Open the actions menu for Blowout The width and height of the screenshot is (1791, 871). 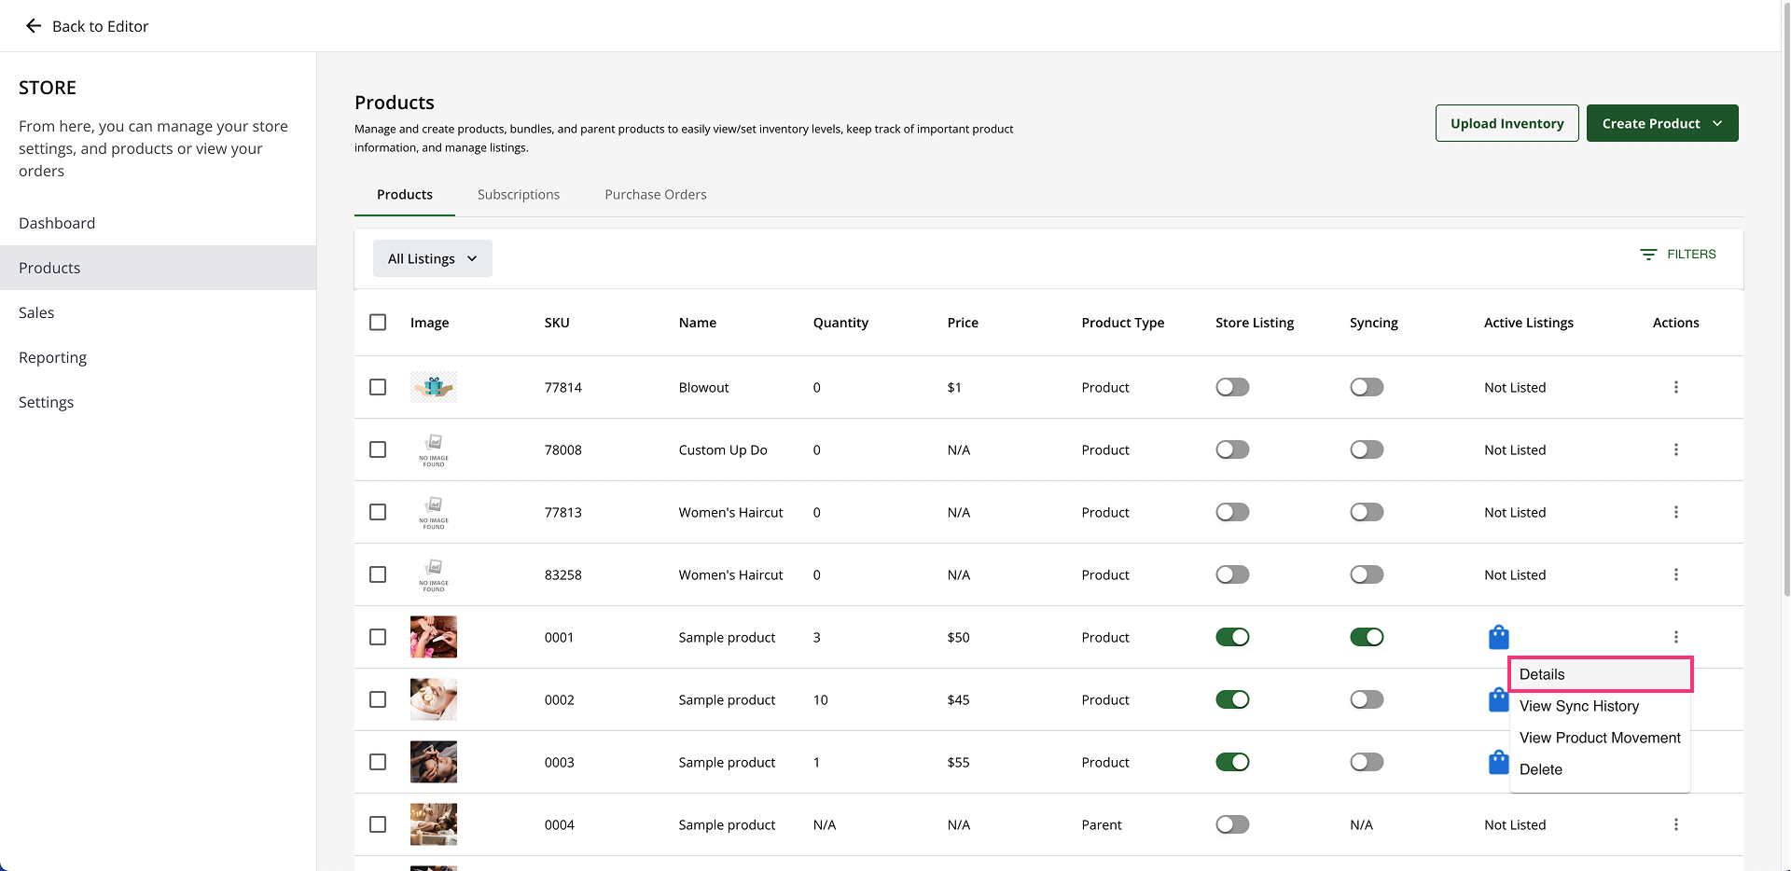[1675, 387]
